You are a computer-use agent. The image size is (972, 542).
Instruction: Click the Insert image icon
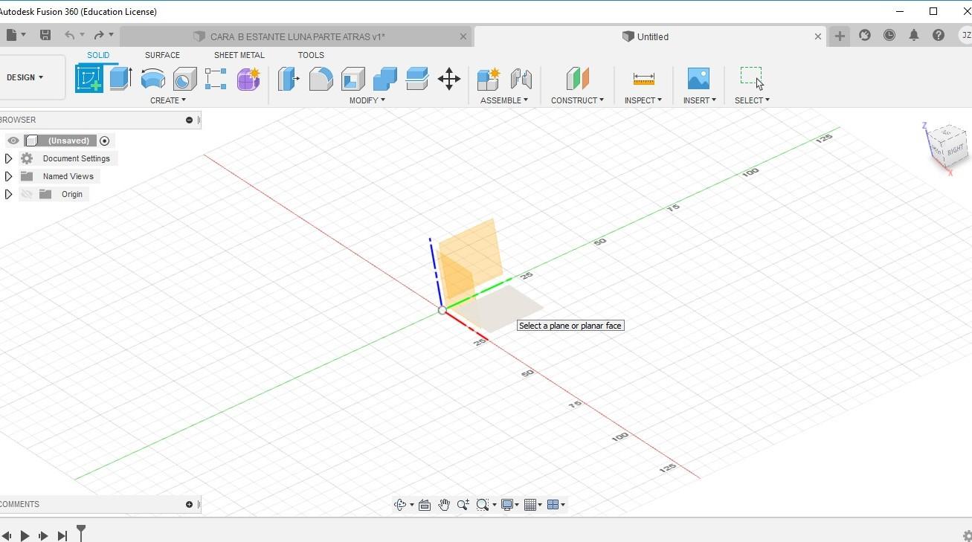tap(698, 78)
